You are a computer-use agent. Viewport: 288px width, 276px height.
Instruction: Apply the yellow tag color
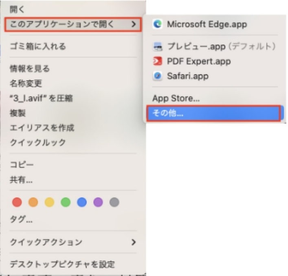coord(49,202)
